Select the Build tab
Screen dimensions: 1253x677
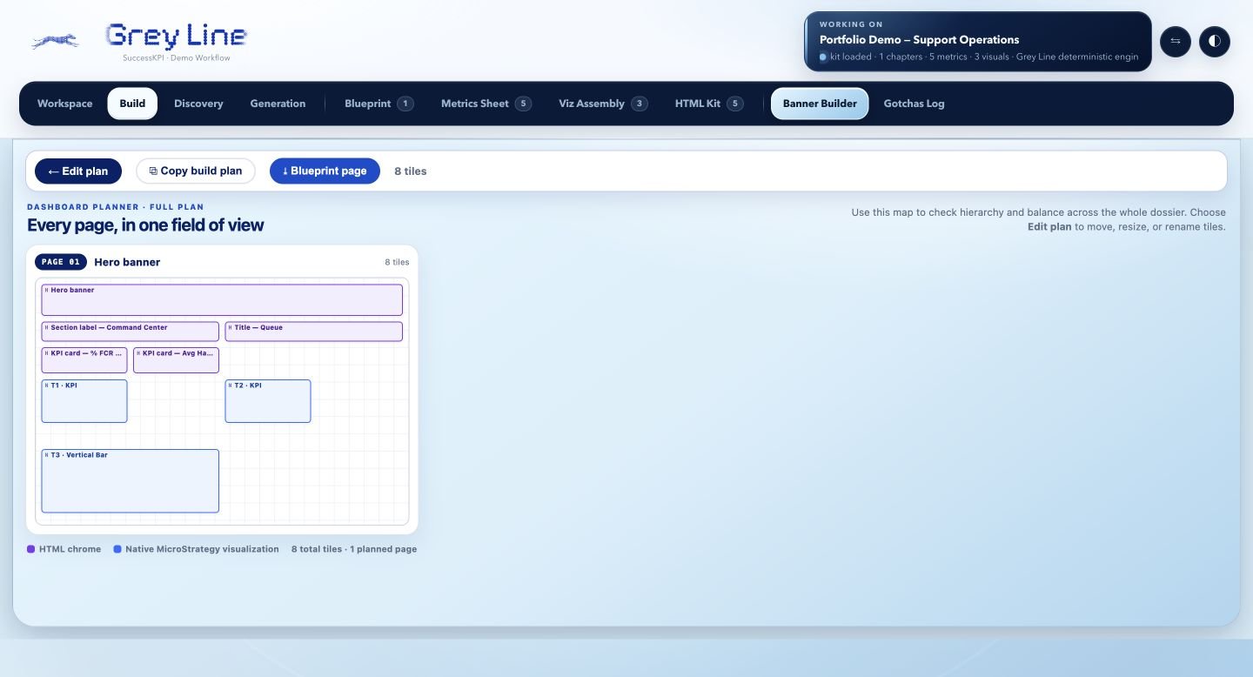[132, 104]
